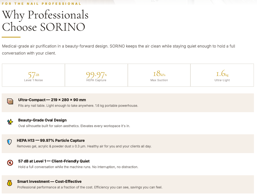257x196 pixels.
Task: Click the sparkle icon beside Beauty-Grade Oval Design
Action: pyautogui.click(x=10, y=122)
